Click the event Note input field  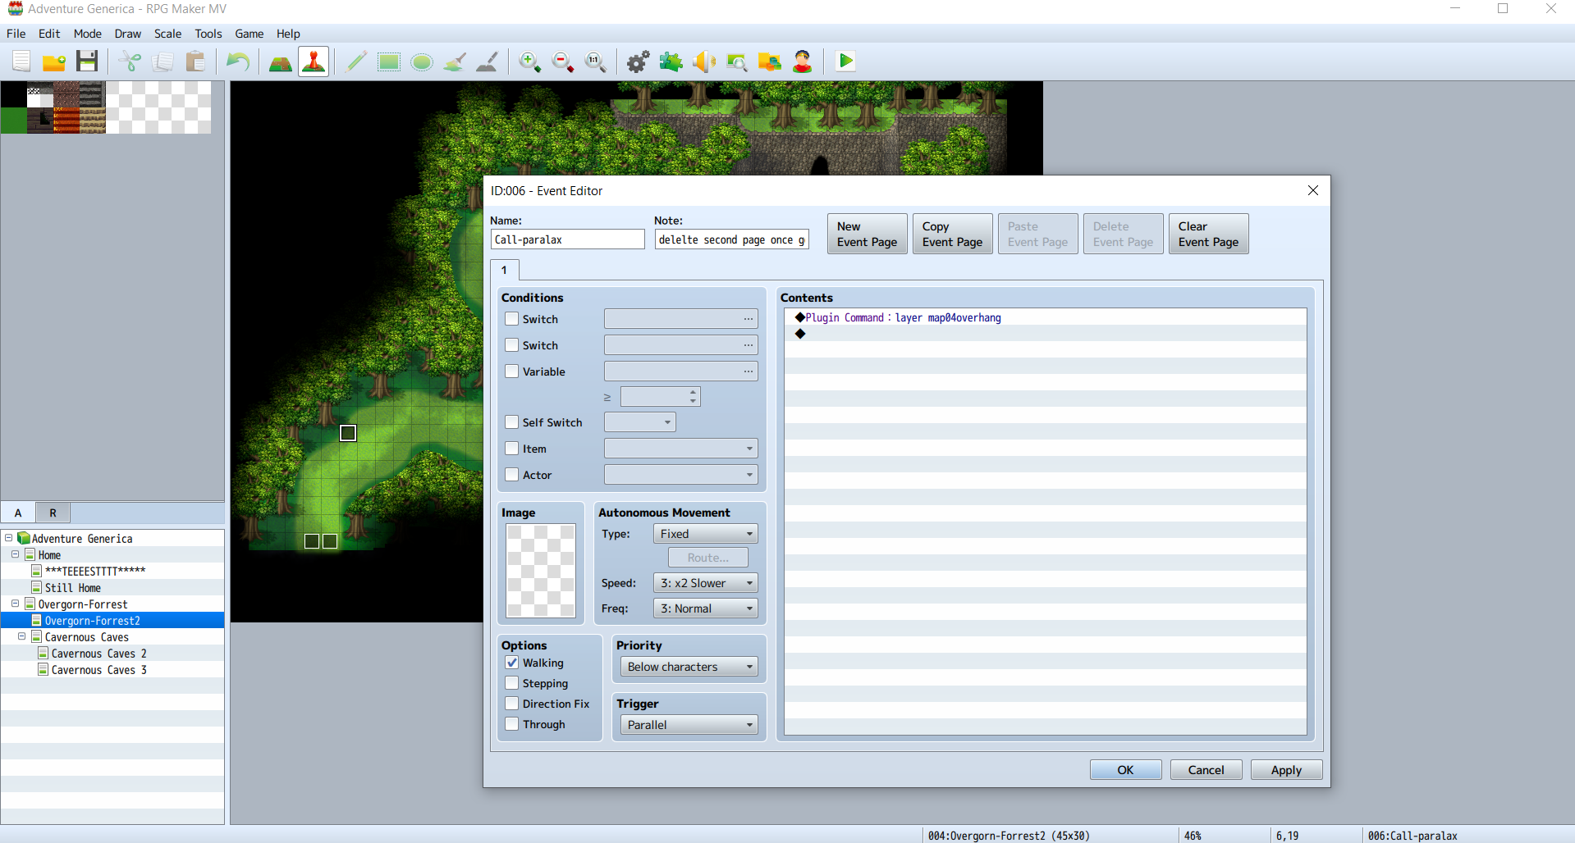732,239
